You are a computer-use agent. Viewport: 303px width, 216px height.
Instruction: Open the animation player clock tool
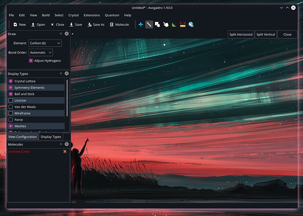click(x=191, y=25)
